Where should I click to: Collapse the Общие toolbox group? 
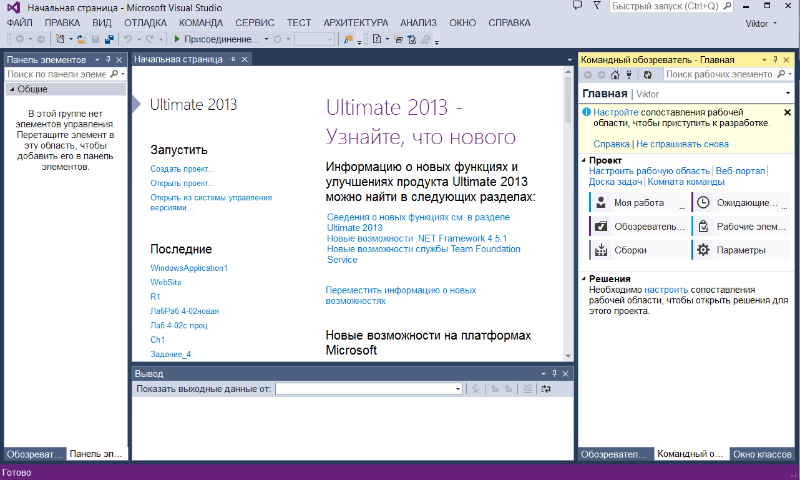coord(12,89)
